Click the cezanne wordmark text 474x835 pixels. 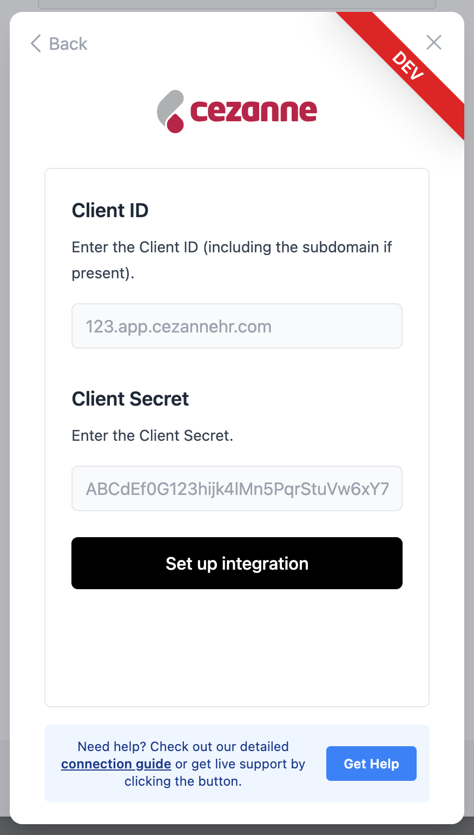pos(253,111)
